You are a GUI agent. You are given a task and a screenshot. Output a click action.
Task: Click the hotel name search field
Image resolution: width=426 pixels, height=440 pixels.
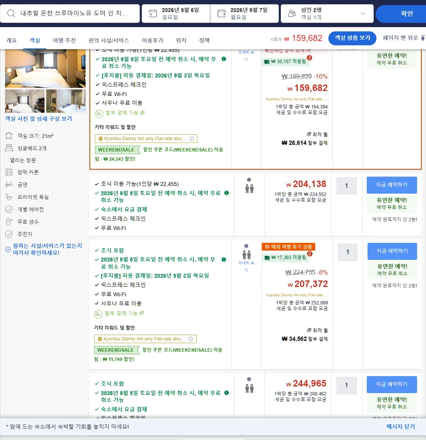[x=70, y=14]
